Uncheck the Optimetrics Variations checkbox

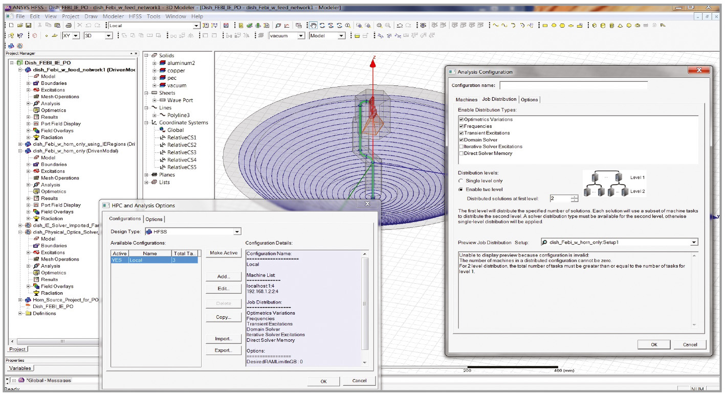click(462, 120)
